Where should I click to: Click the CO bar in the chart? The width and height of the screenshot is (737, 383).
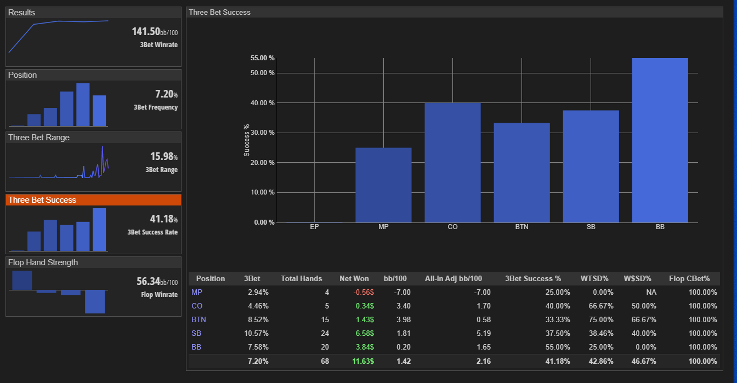point(452,163)
